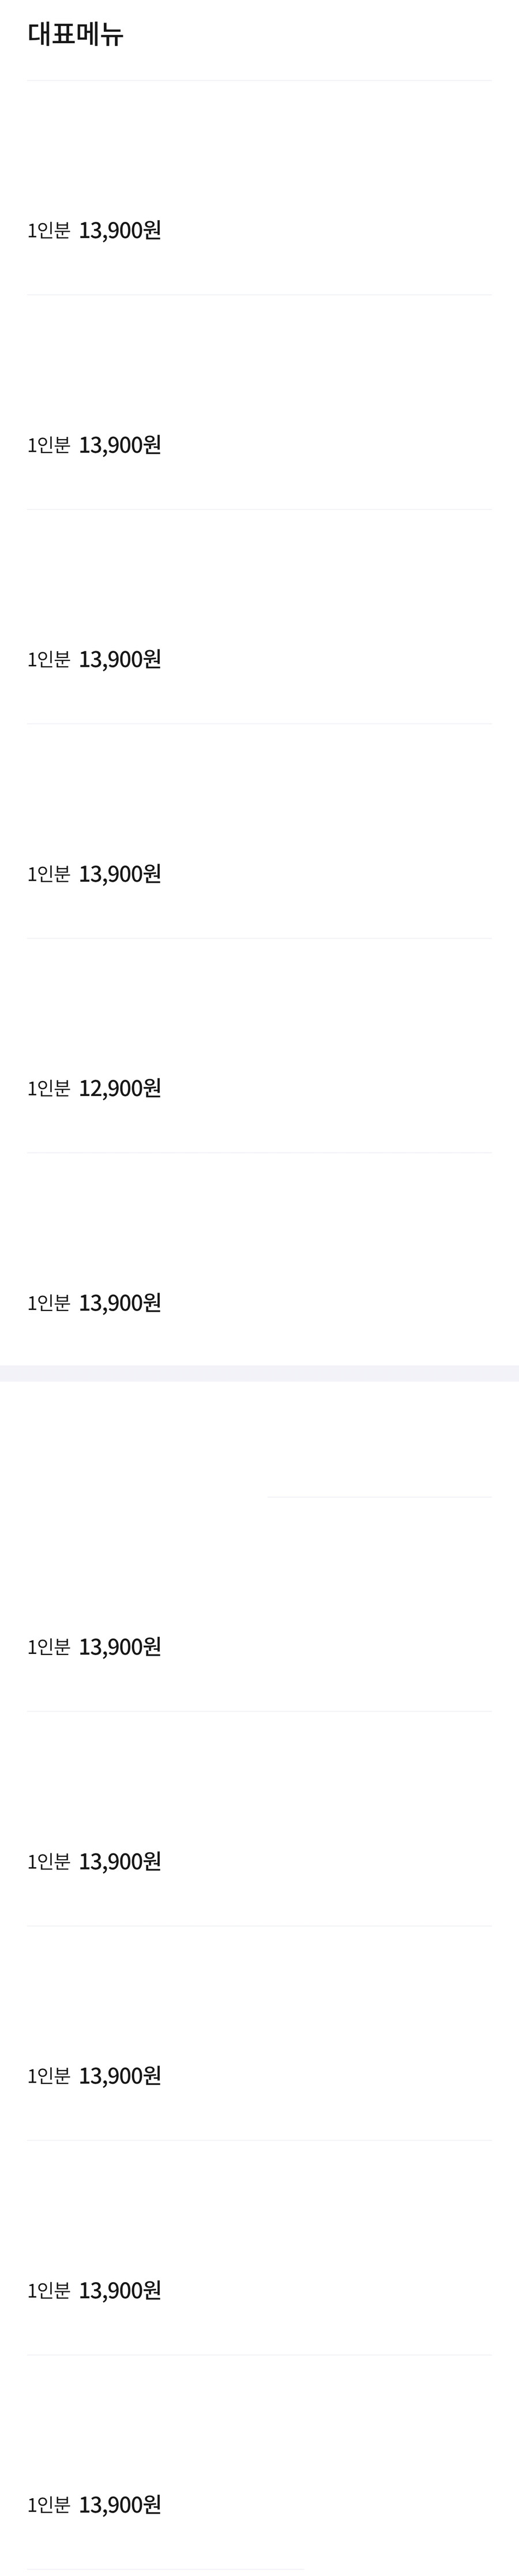Image resolution: width=519 pixels, height=2576 pixels.
Task: Select the tenth menu item's 13,900원 price
Action: click(120, 2290)
